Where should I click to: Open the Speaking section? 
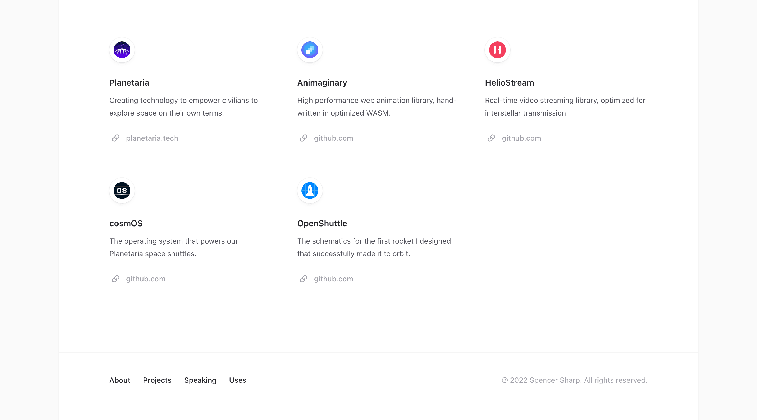(x=200, y=380)
